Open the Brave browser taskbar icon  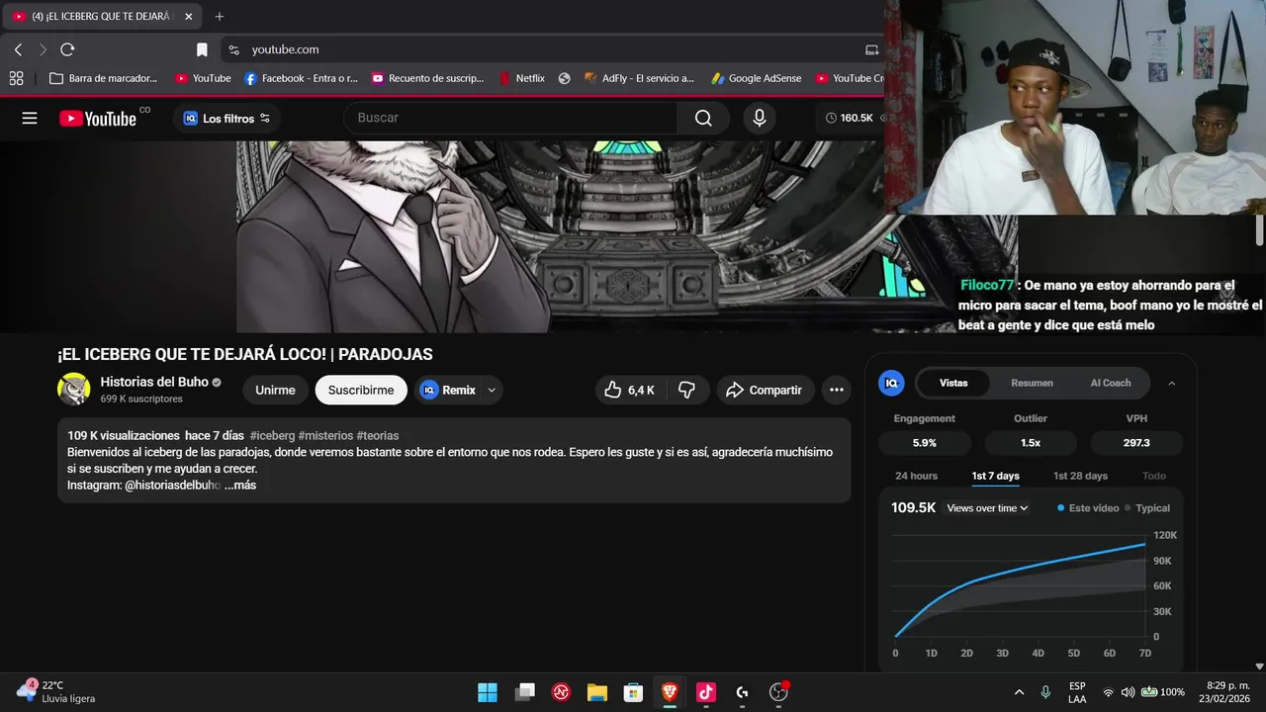670,692
